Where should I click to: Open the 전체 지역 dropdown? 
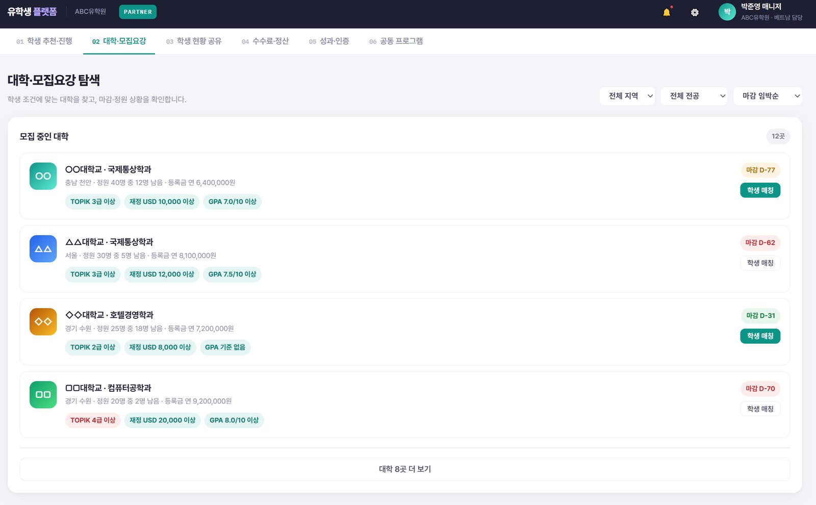pyautogui.click(x=627, y=96)
